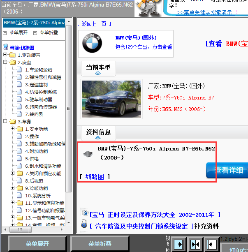Click the 菜单展开 icon in sidebar header
The width and height of the screenshot is (248, 252).
click(x=5, y=33)
